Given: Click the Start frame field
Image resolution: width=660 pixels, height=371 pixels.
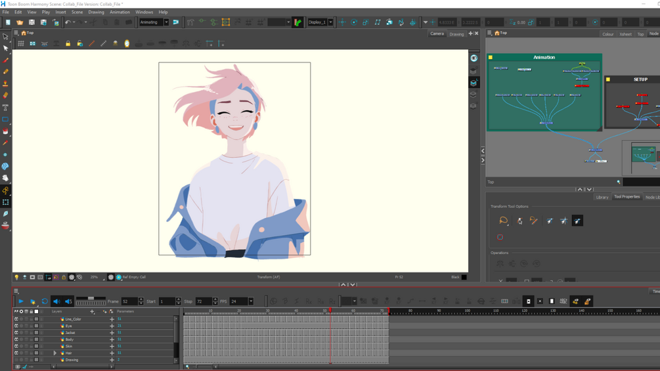Looking at the screenshot, I should point(167,301).
